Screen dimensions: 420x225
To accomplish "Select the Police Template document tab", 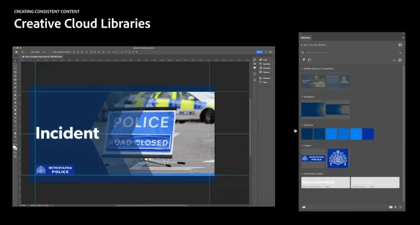I will 43,57.
